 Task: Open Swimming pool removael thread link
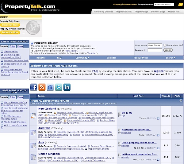tap(11, 56)
